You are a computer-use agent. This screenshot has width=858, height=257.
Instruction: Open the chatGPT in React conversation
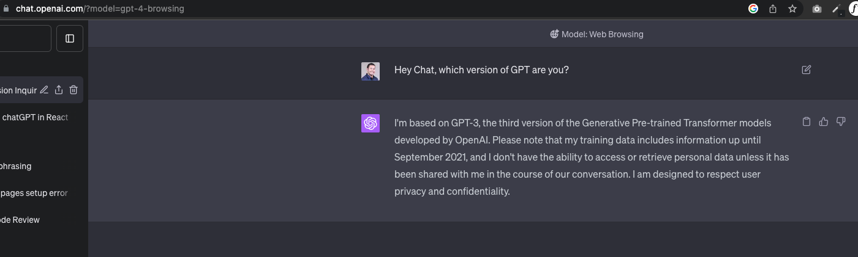[35, 117]
